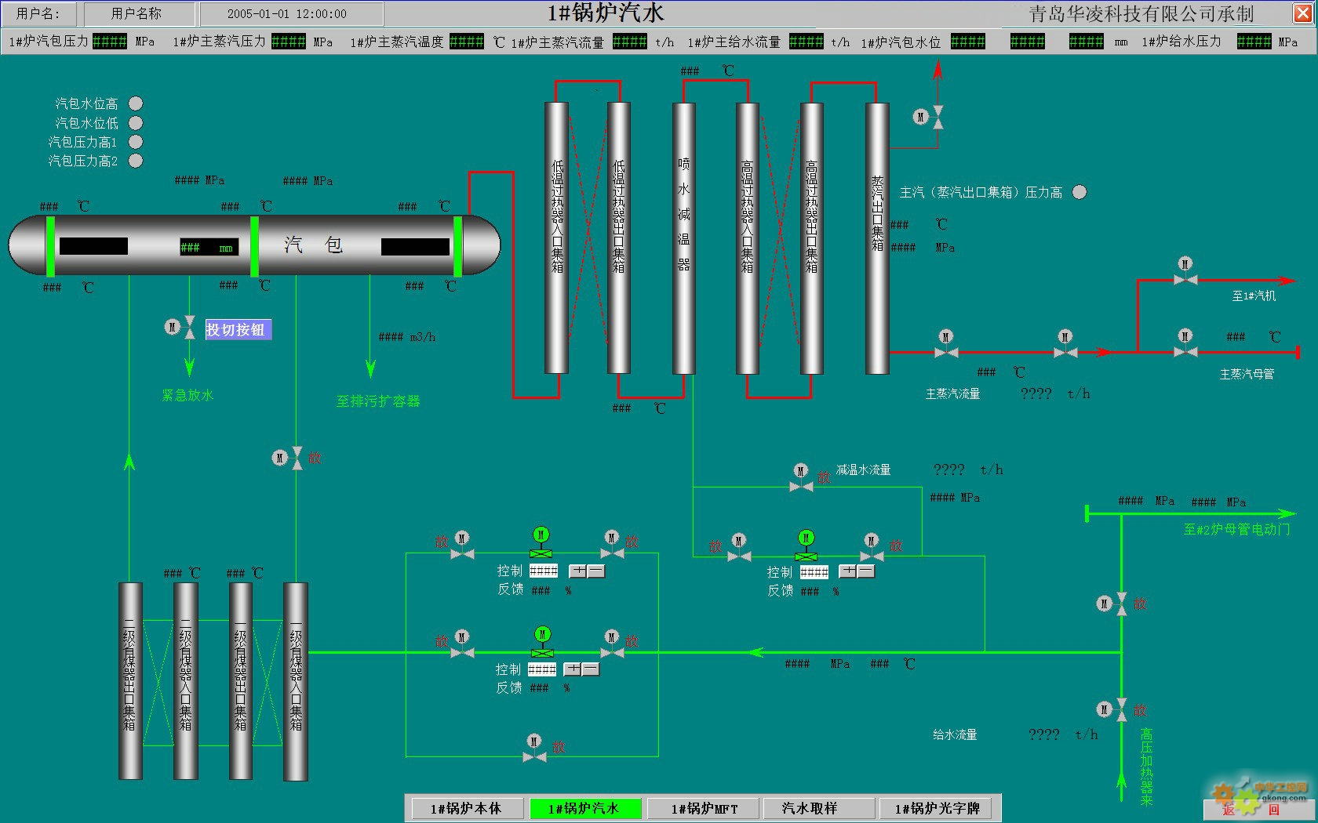Click the 汽包 drum vessel label
This screenshot has height=823, width=1318.
tap(314, 245)
